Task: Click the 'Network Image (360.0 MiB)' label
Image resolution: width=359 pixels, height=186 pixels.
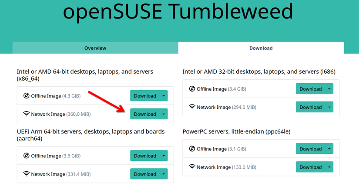Action: click(x=61, y=114)
